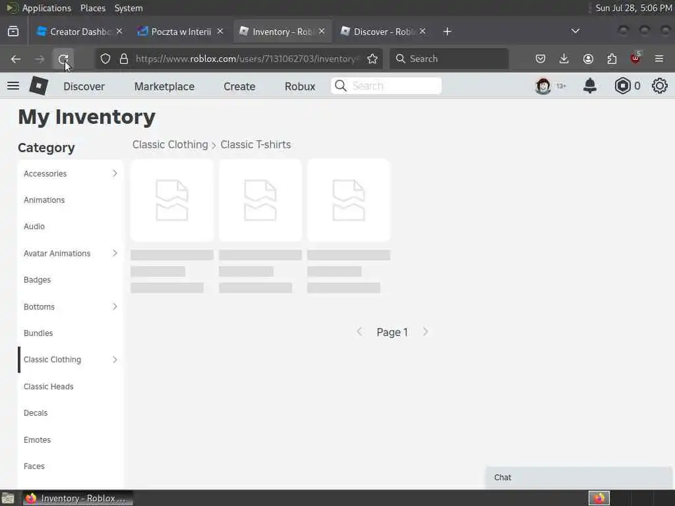675x506 pixels.
Task: Open the Firefox View recent browsing icon
Action: point(13,32)
